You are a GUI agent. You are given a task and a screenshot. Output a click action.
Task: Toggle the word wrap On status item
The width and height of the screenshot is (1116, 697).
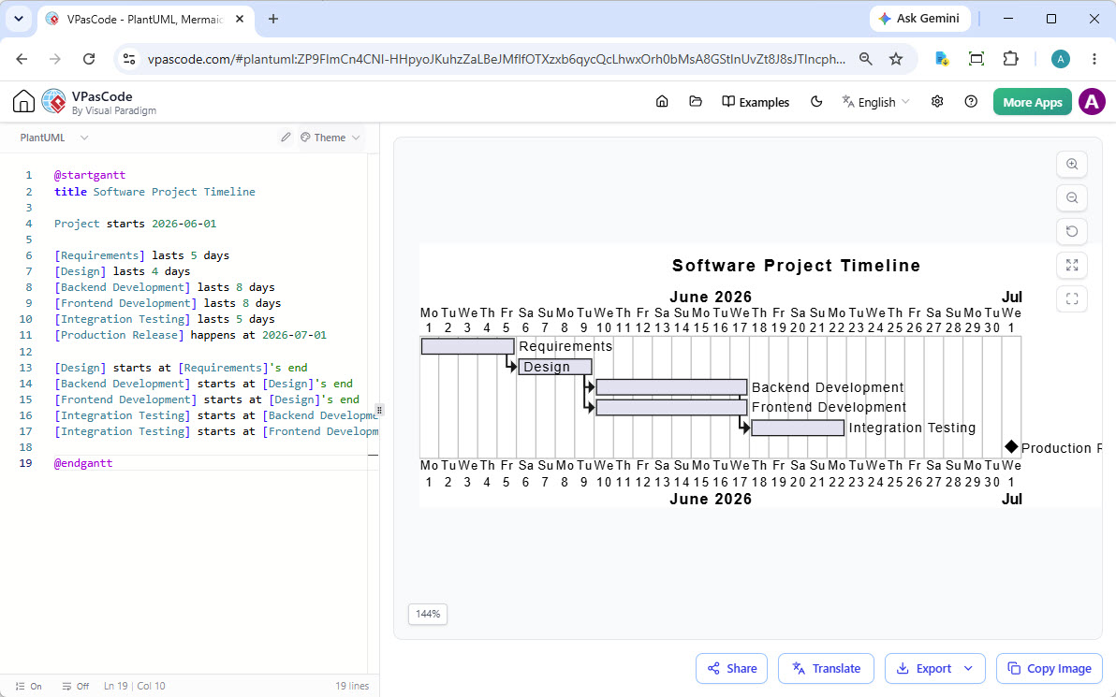coord(28,687)
